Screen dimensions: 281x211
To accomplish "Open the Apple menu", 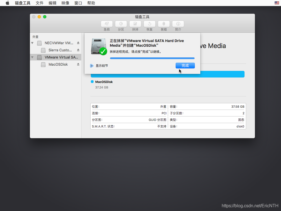I will pos(7,3).
